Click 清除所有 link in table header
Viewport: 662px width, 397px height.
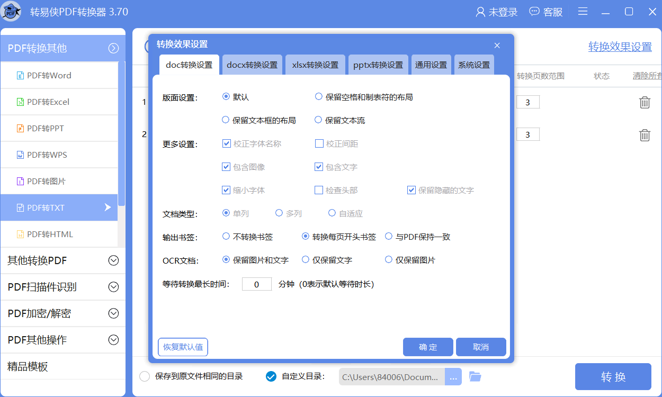[647, 76]
